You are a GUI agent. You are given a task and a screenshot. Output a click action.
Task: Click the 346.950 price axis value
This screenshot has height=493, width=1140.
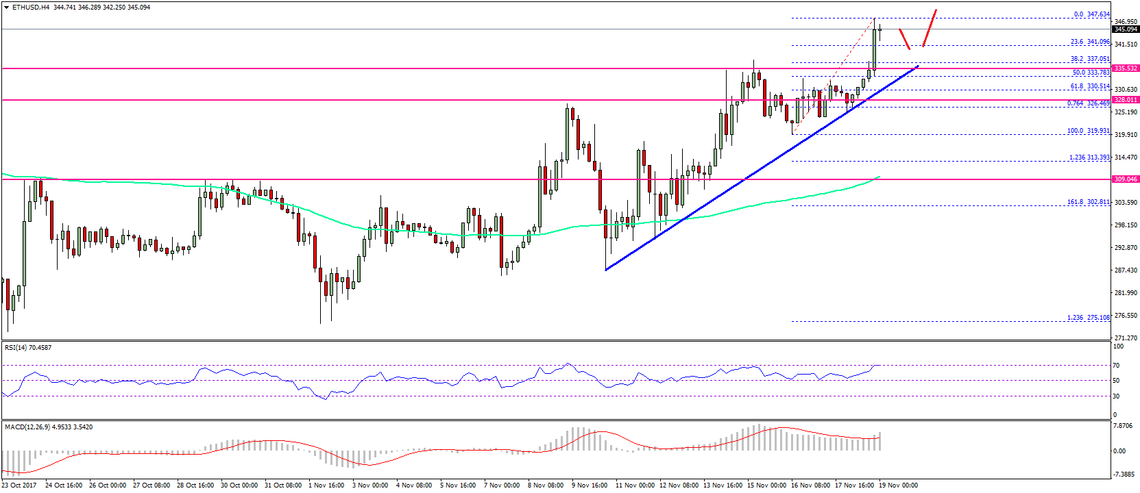(x=1126, y=22)
